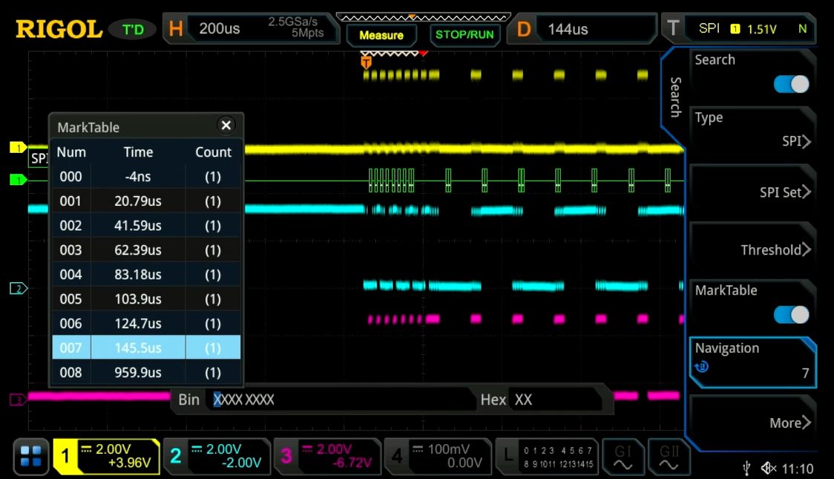Click the Navigation playback icon
The image size is (834, 479).
700,367
